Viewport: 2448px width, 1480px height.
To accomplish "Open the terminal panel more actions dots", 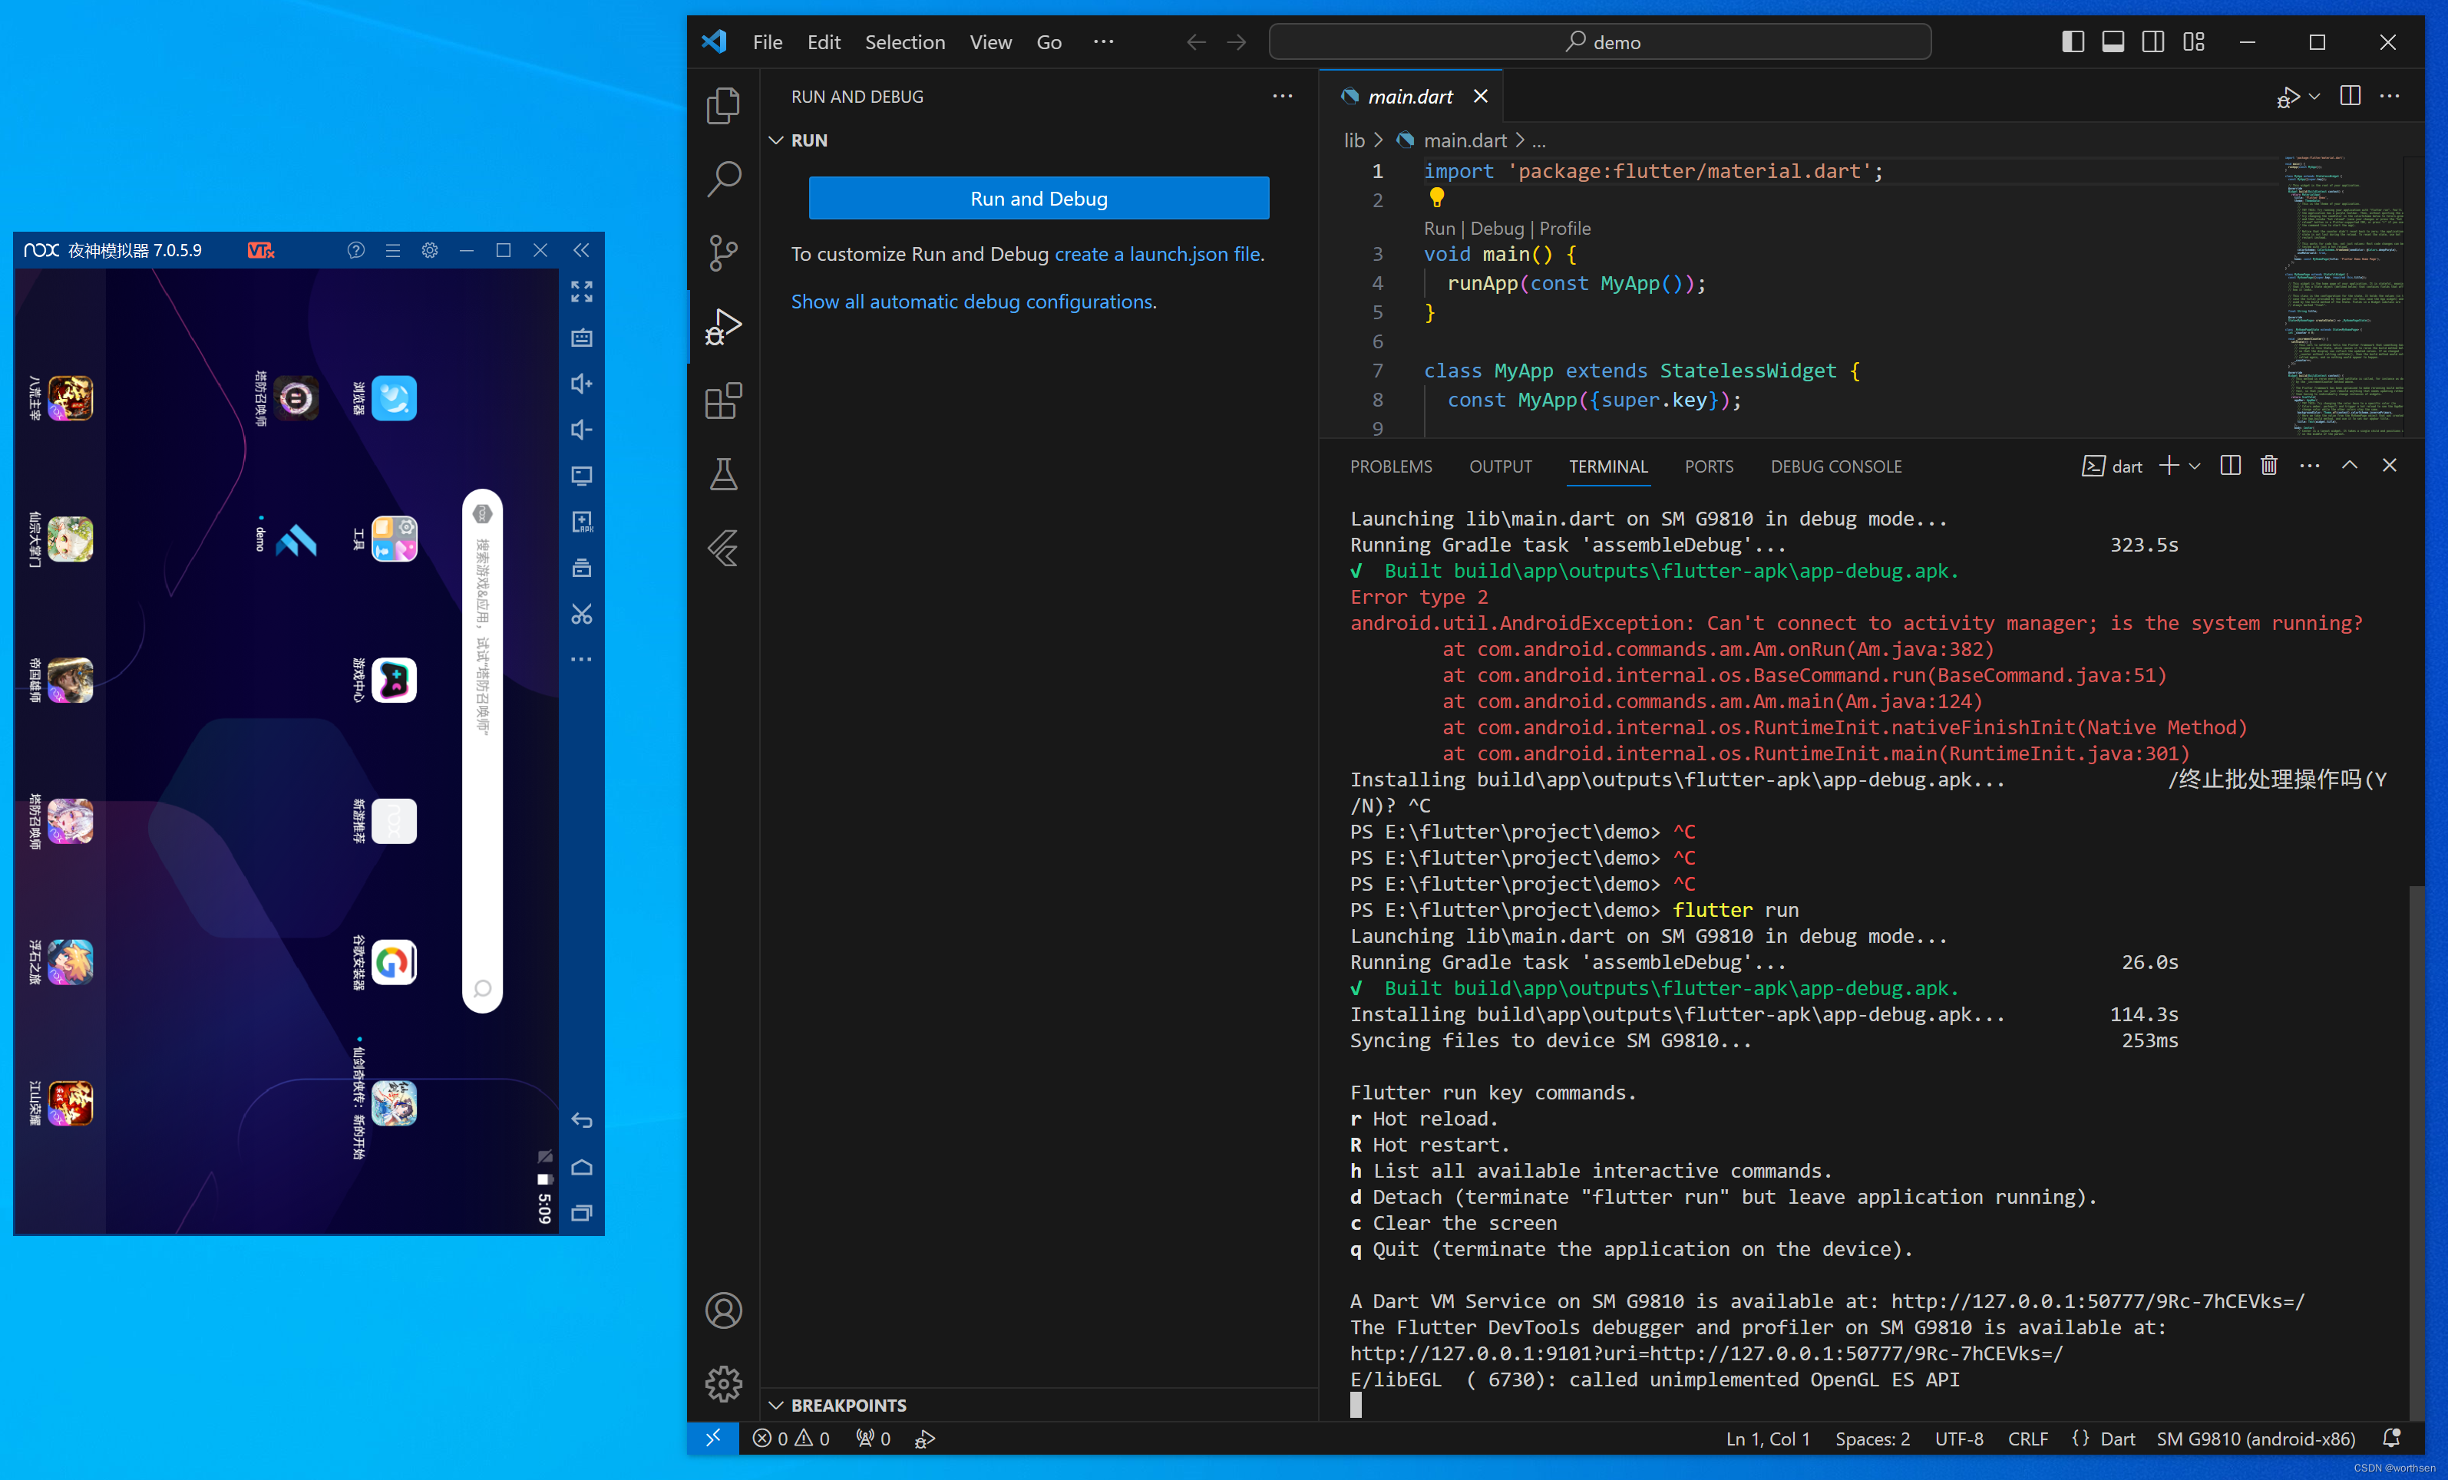I will [x=2309, y=465].
